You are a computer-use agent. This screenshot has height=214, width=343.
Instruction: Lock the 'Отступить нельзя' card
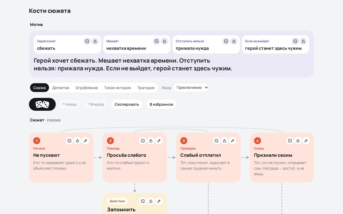234,41
